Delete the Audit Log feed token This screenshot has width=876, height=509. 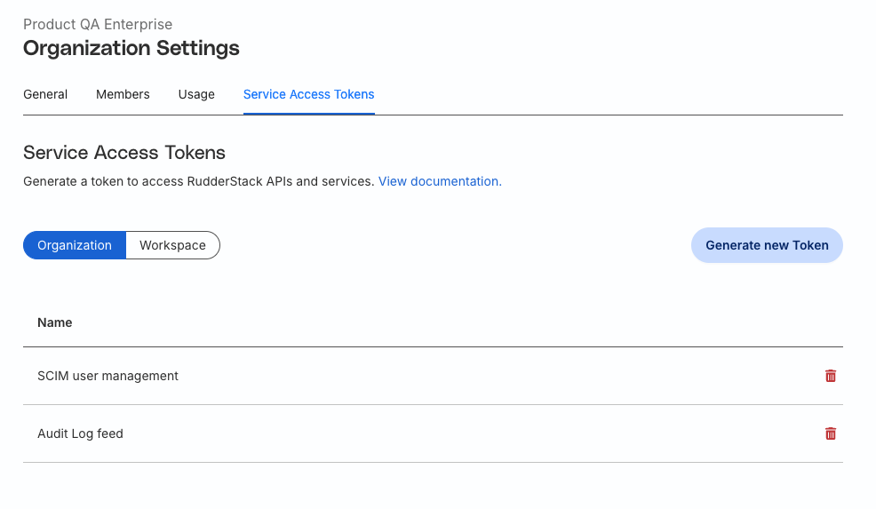coord(830,433)
